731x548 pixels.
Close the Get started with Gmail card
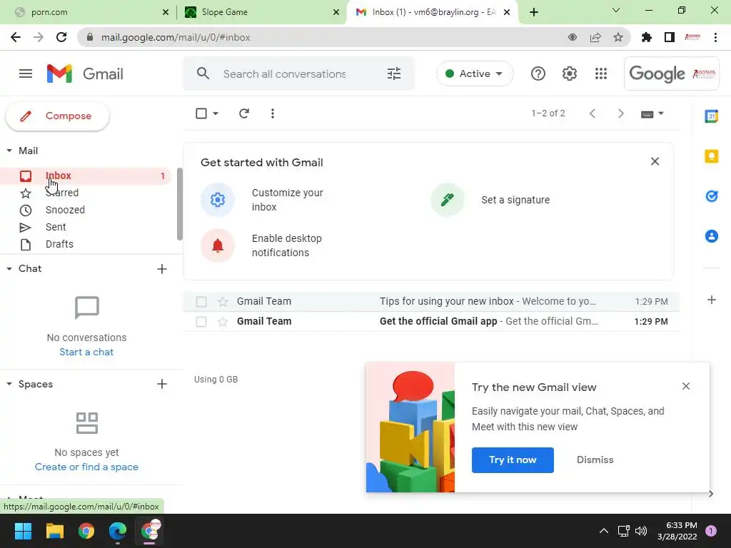655,161
